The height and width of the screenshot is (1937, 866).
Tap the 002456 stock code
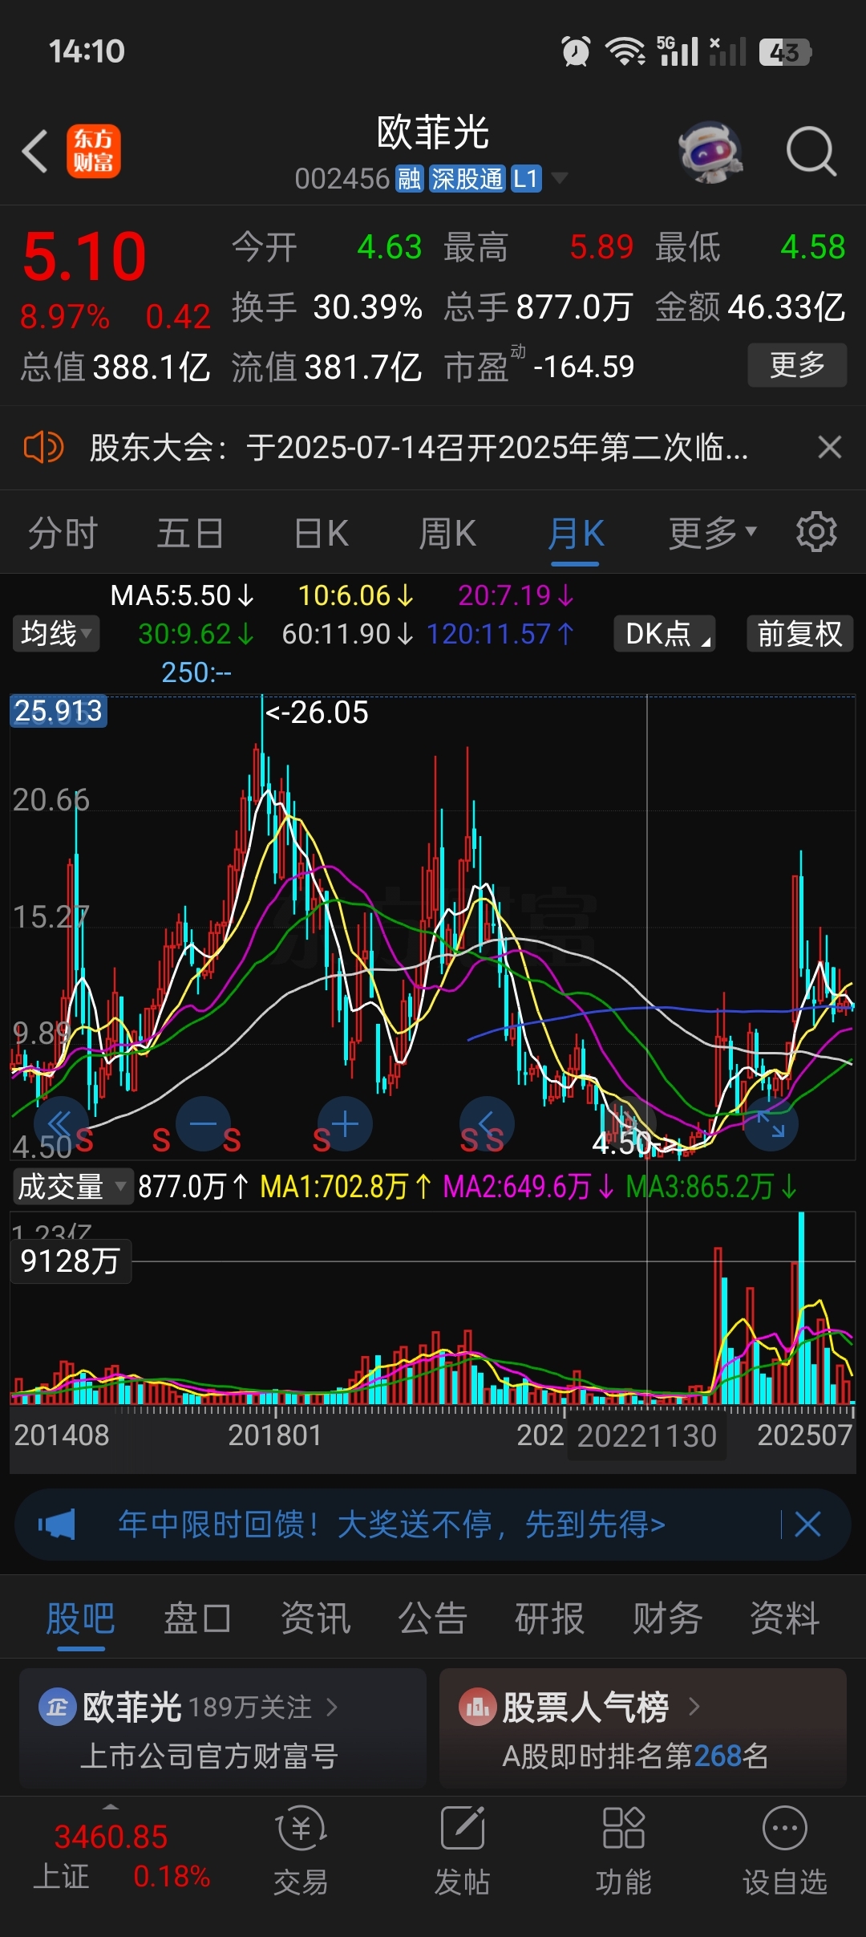(342, 178)
